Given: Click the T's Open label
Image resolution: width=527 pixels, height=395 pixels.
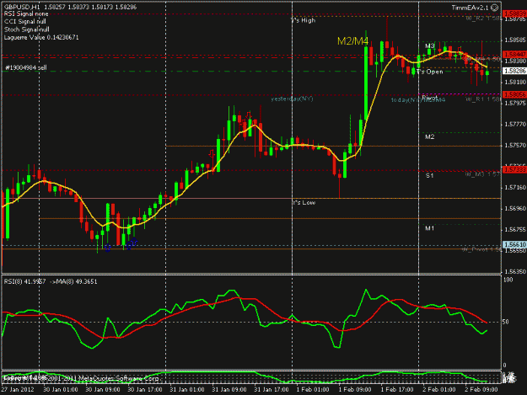Looking at the screenshot, I should [429, 72].
